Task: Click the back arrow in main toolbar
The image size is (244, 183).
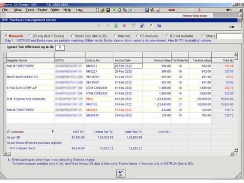Action: [x=229, y=10]
